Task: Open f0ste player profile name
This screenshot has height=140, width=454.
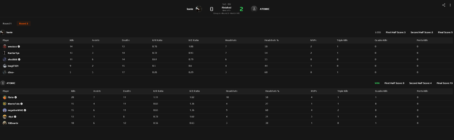Action: [11, 97]
